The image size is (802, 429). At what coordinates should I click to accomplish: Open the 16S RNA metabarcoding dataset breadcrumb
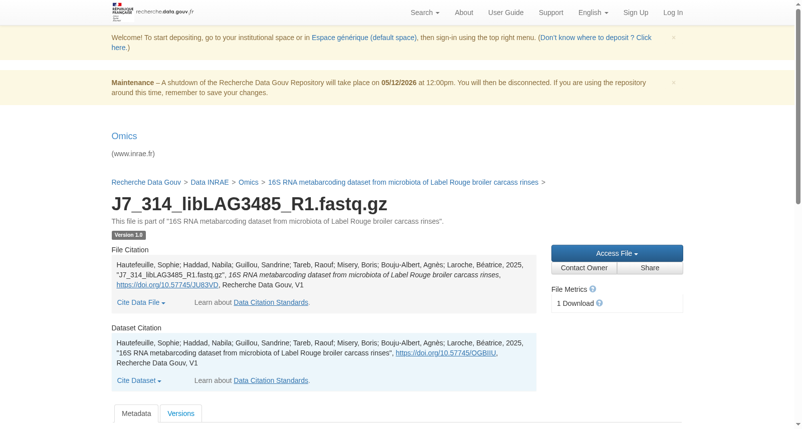coord(403,182)
